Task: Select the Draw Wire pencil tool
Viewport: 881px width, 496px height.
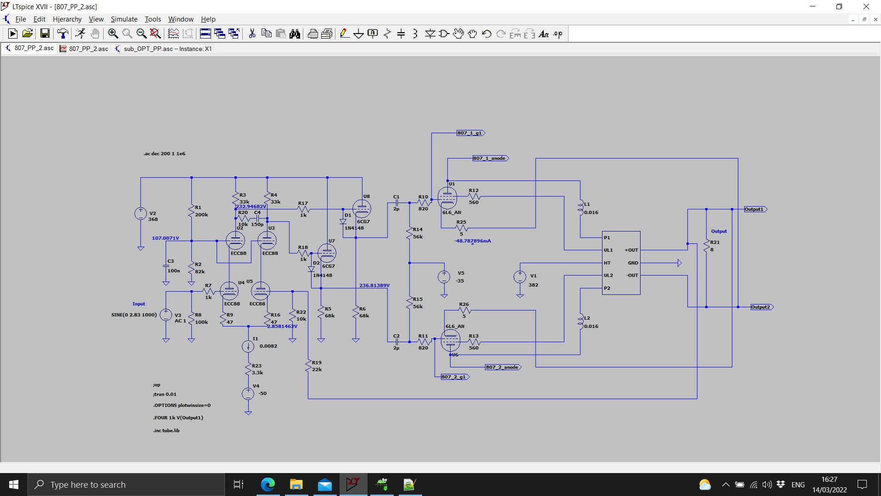Action: point(344,34)
